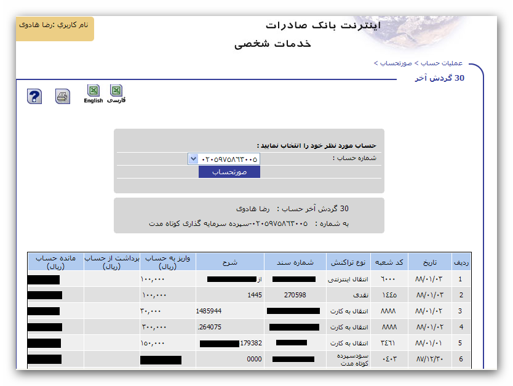513x386 pixels.
Task: Click the شماره سند column header
Action: point(295,262)
